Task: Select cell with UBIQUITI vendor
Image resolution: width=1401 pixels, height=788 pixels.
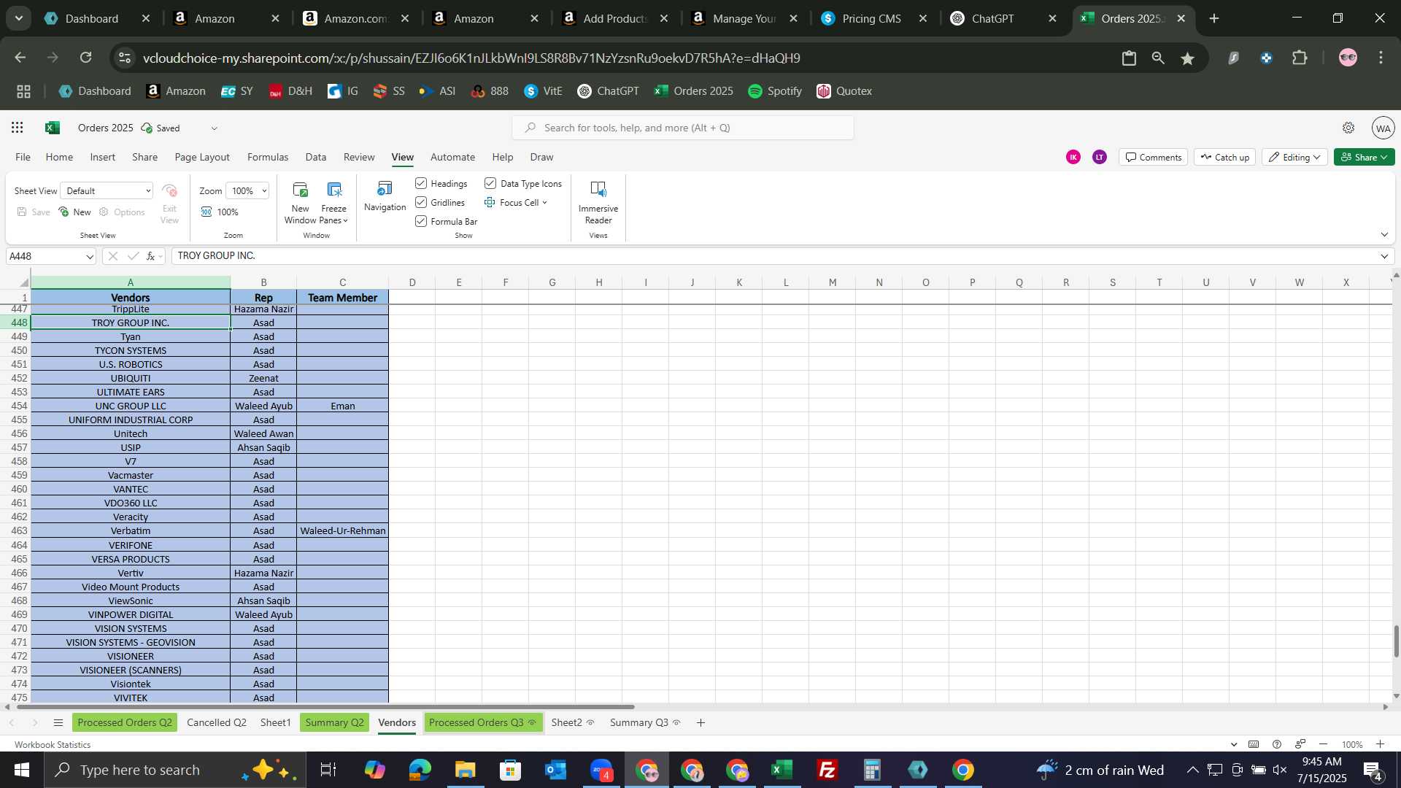Action: 131,378
